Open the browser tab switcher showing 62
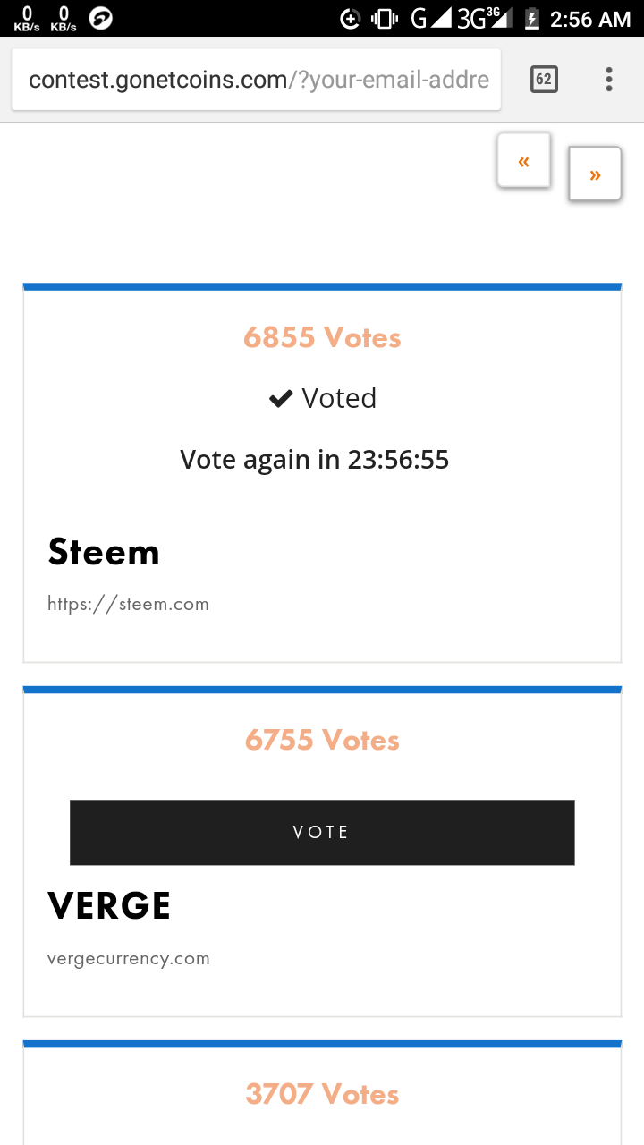The width and height of the screenshot is (644, 1145). [x=544, y=80]
